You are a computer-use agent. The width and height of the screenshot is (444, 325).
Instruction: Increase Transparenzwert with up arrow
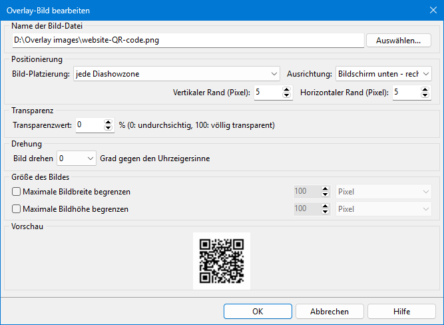pos(108,123)
